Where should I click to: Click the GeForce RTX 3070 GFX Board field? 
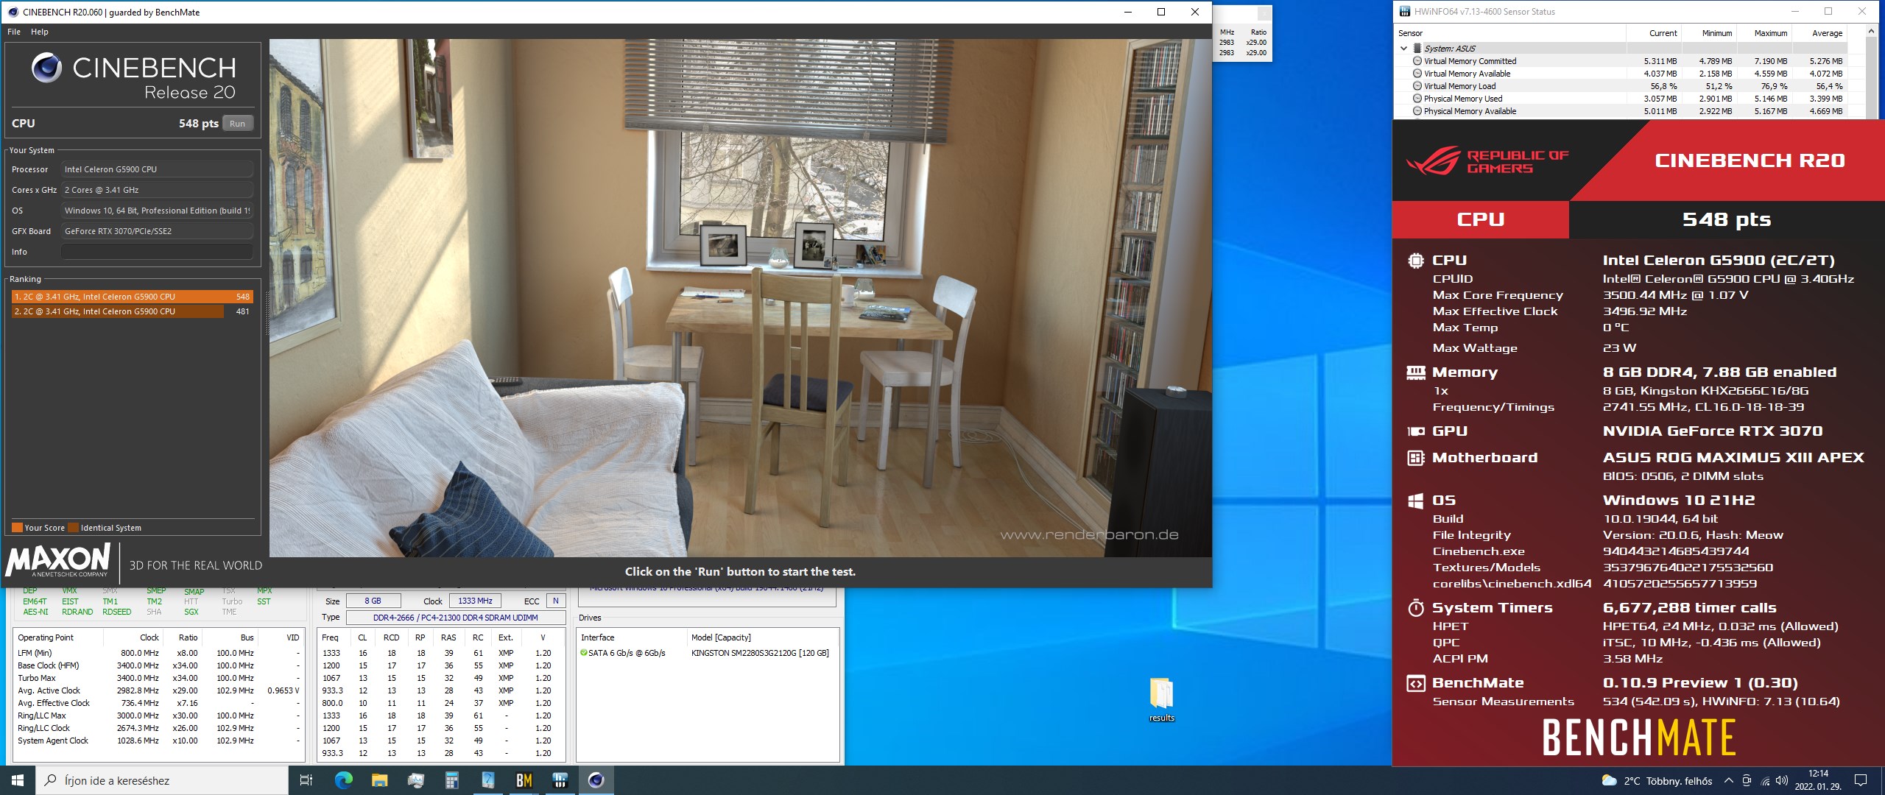[157, 231]
